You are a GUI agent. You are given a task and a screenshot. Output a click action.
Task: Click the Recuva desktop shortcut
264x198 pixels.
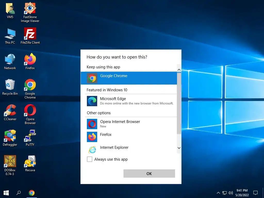click(x=30, y=163)
